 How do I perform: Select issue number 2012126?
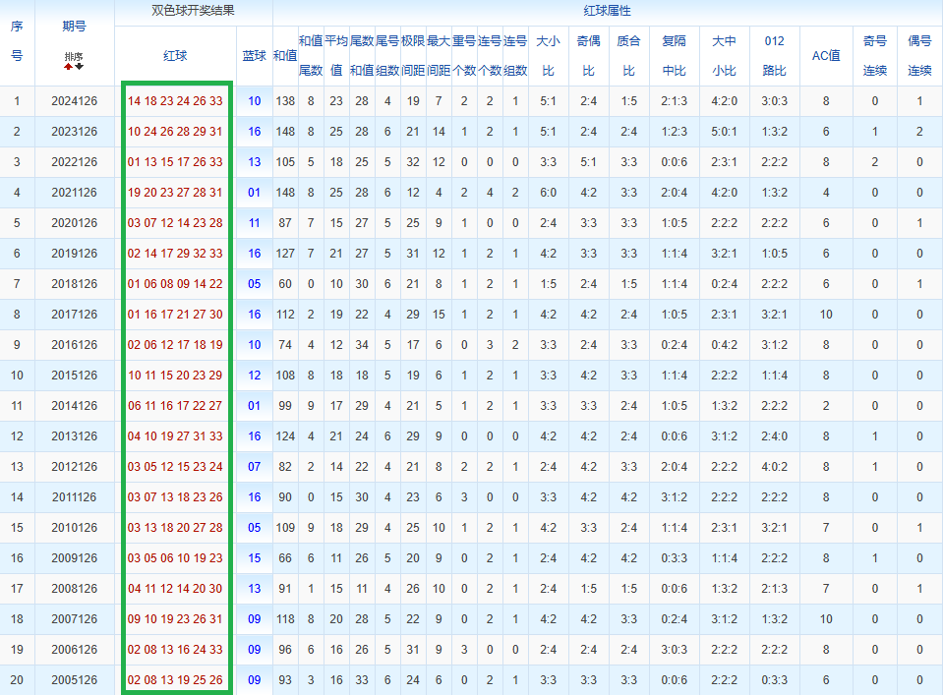74,467
